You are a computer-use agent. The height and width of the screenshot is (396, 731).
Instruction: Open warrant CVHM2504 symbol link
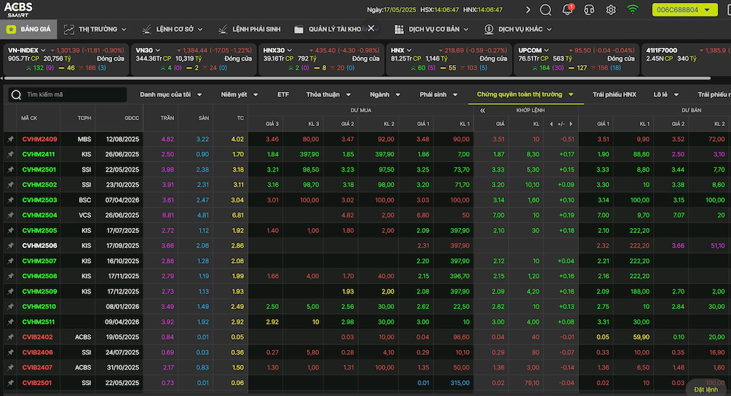point(40,216)
